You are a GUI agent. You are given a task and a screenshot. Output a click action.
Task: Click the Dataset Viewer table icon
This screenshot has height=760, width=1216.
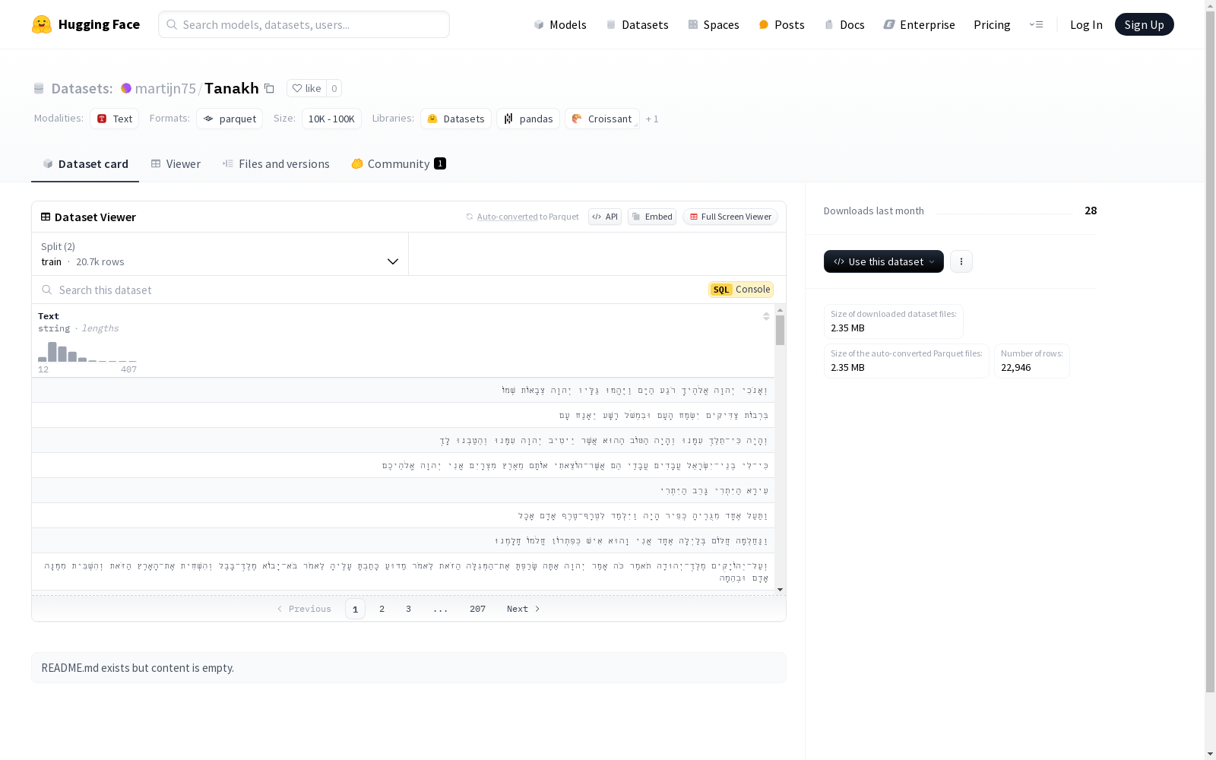[x=46, y=217]
